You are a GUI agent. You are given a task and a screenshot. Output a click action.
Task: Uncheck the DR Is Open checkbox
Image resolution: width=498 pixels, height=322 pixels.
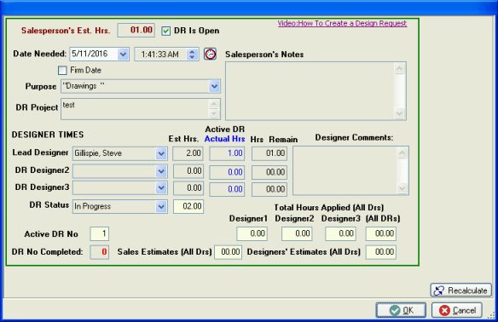coord(165,31)
